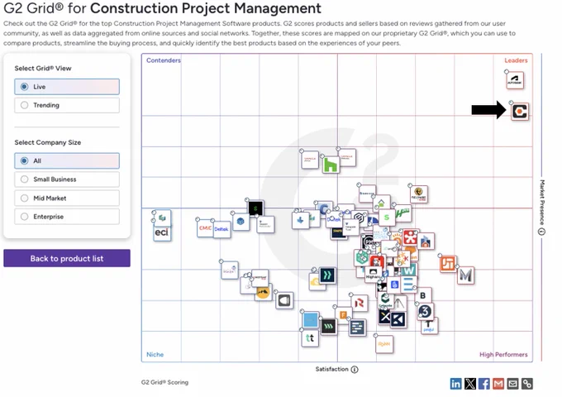The width and height of the screenshot is (562, 397).
Task: Open the red tile with white figure
Action: click(x=411, y=237)
